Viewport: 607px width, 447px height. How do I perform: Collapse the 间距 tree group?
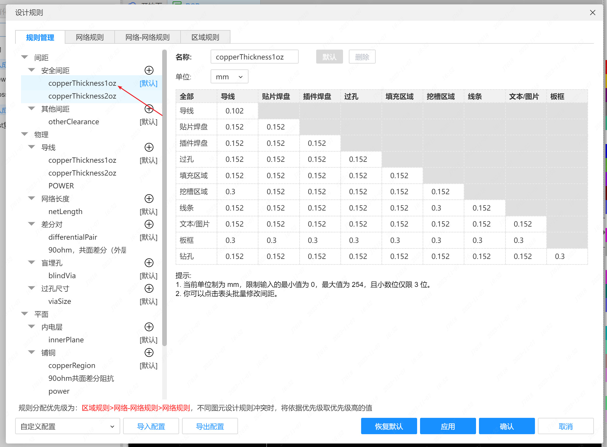(25, 57)
